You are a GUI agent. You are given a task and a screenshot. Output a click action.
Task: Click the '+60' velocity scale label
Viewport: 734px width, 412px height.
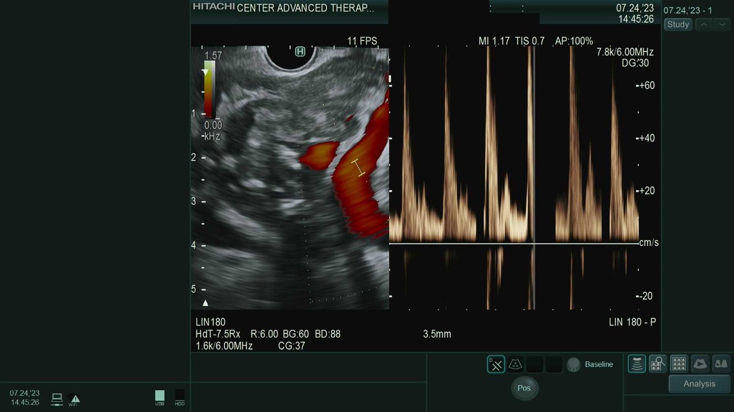(647, 85)
